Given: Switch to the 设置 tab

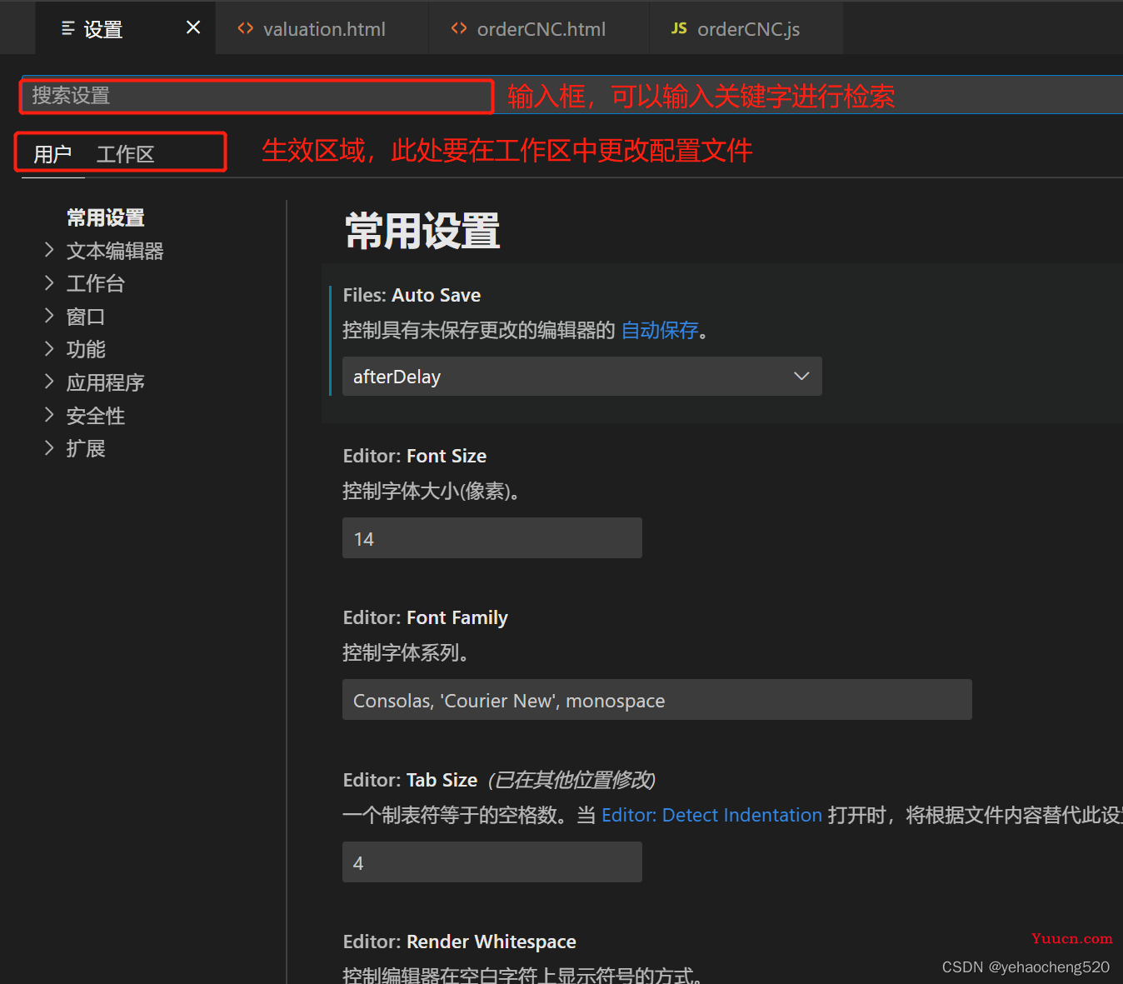Looking at the screenshot, I should pos(125,28).
